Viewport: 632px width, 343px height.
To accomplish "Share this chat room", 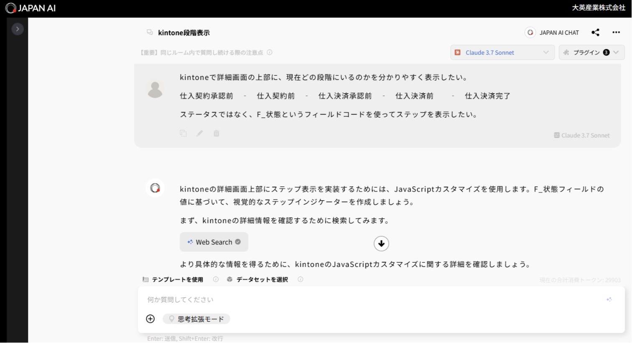I will (x=596, y=33).
